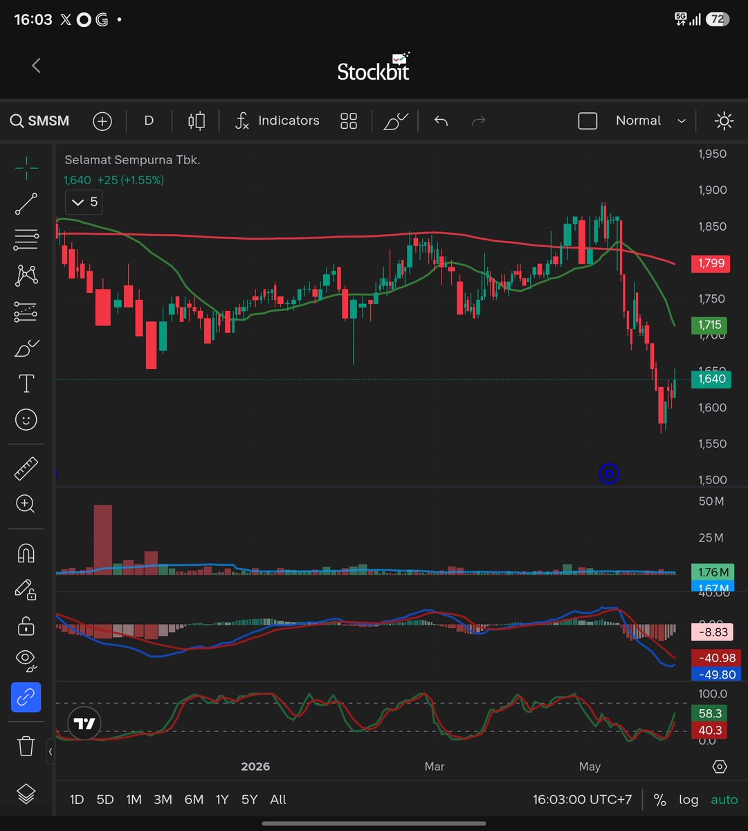This screenshot has height=831, width=748.
Task: Select the 5Y range
Action: tap(250, 800)
